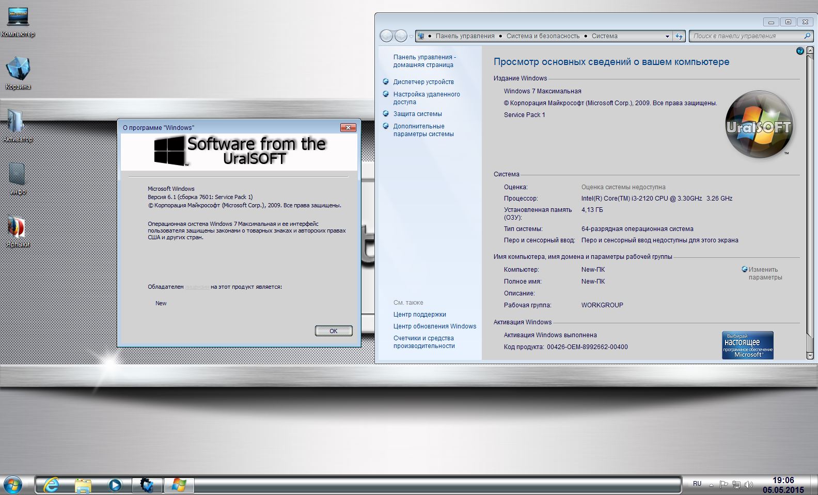This screenshot has height=495, width=818.
Task: Click the Forward navigation arrow in System window
Action: (401, 36)
